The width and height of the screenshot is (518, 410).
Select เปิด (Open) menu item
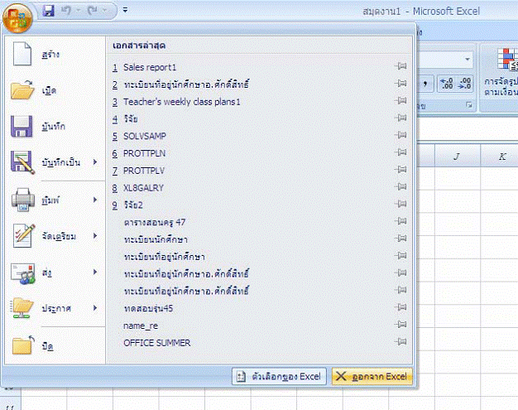point(55,90)
